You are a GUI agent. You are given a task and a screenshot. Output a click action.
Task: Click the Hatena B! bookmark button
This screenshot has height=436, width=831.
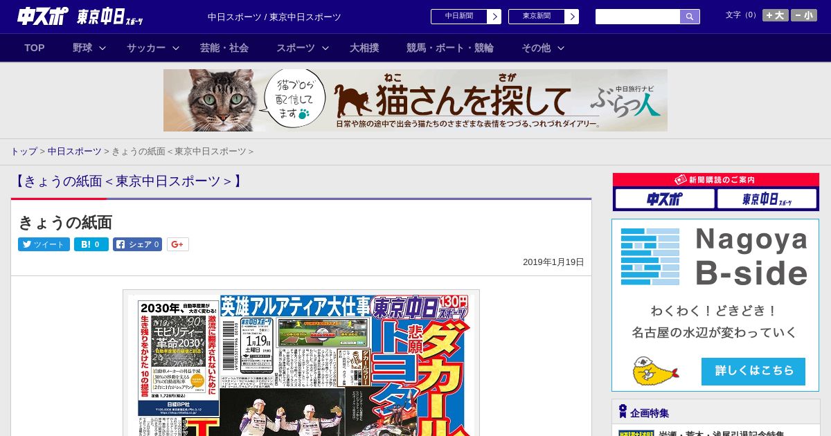pyautogui.click(x=91, y=244)
